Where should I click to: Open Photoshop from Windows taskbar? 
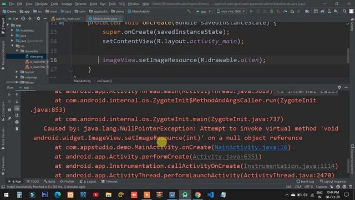click(45, 194)
